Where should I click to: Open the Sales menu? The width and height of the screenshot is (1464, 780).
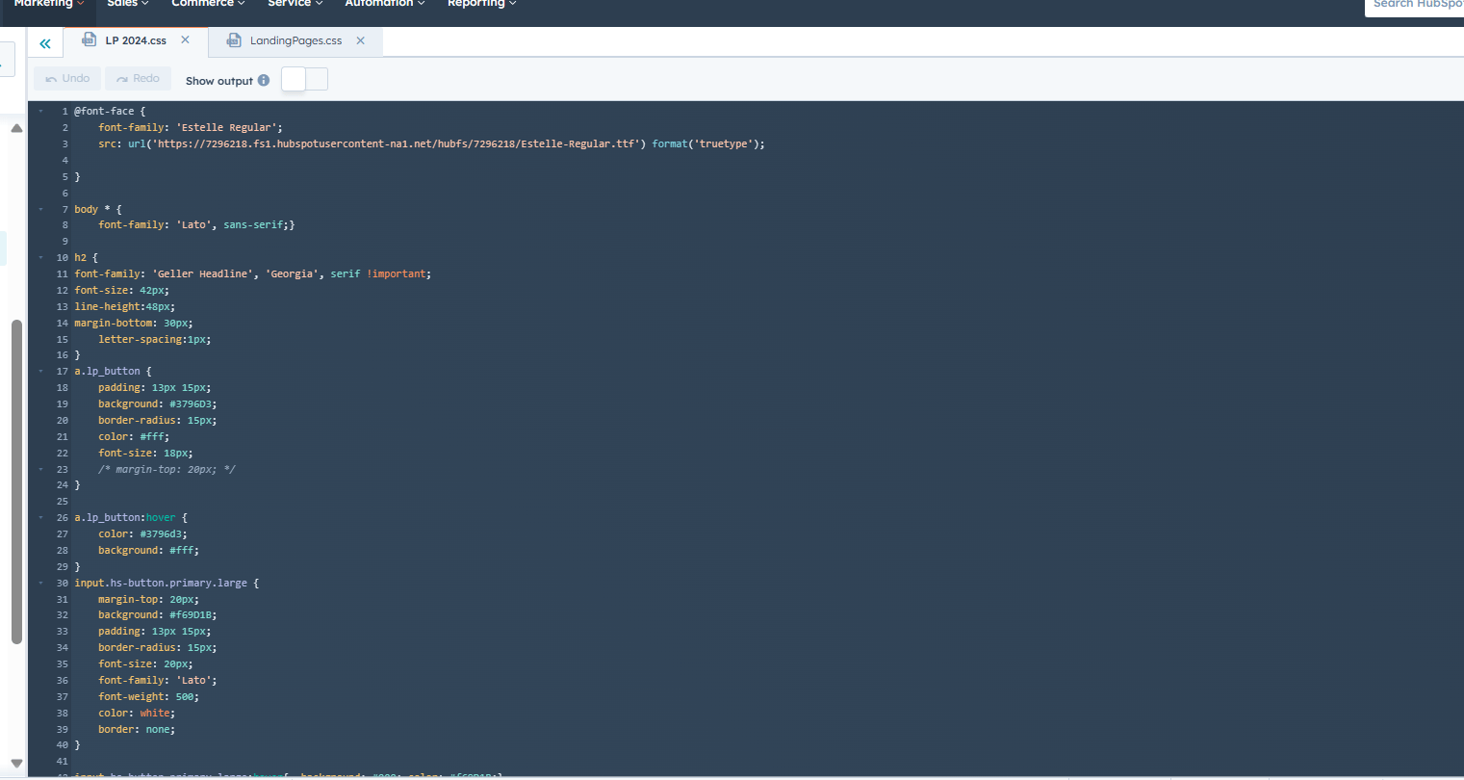click(128, 4)
